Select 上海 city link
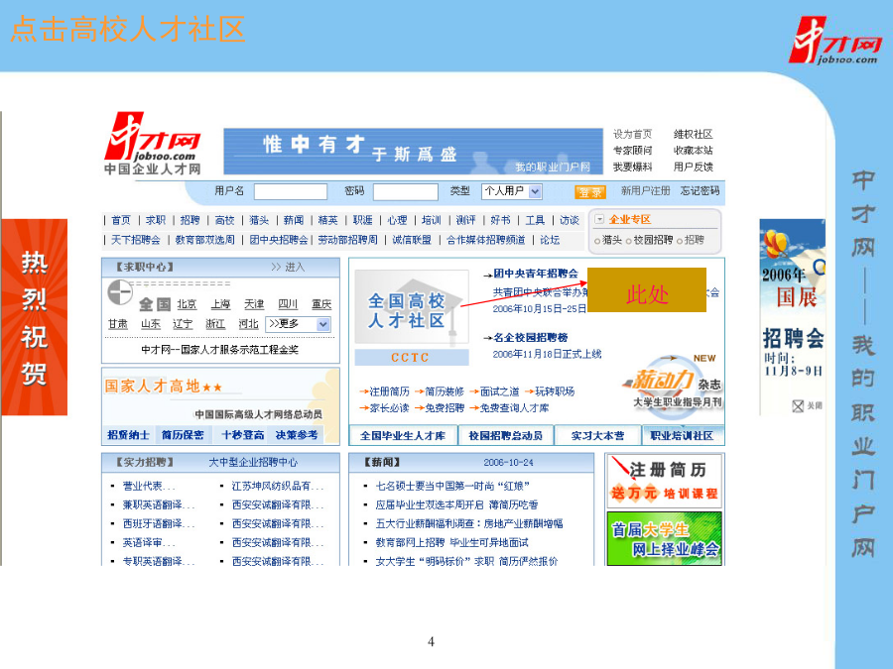 tap(220, 304)
